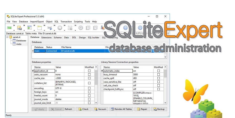Open small dropdown arrow after execute SQL icon
Image resolution: width=235 pixels, height=118 pixels.
pyautogui.click(x=54, y=30)
